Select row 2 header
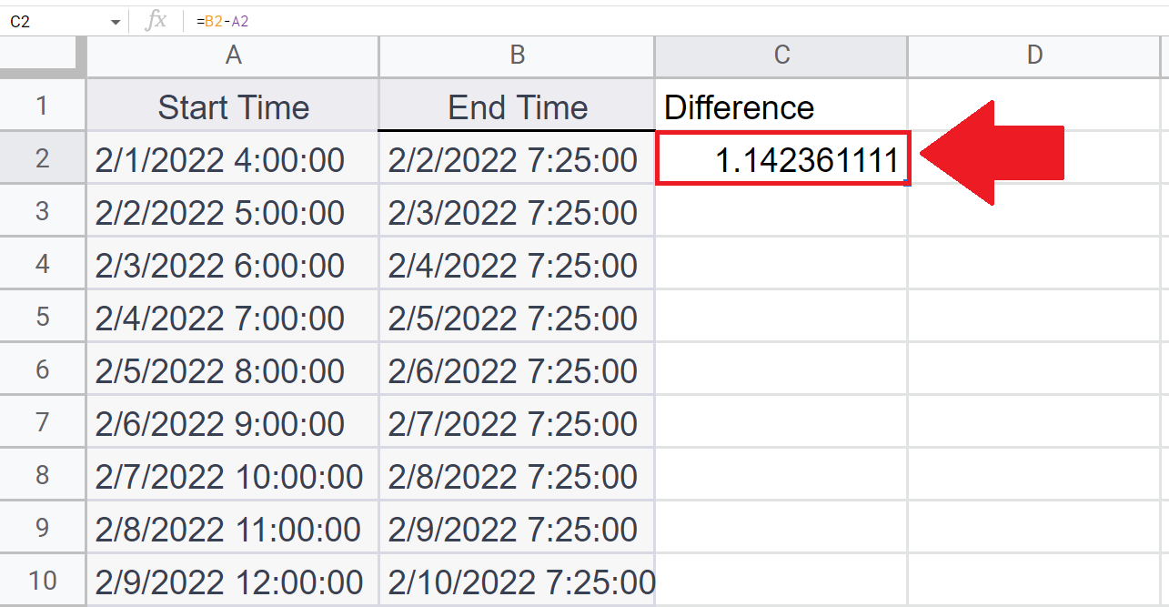The width and height of the screenshot is (1169, 607). (43, 158)
